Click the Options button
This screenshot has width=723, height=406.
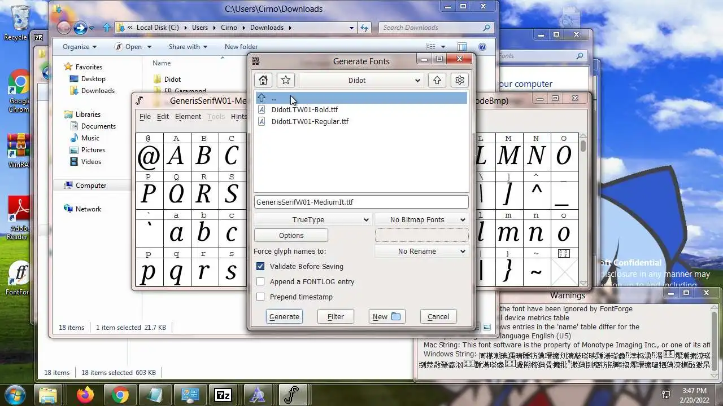tap(291, 235)
